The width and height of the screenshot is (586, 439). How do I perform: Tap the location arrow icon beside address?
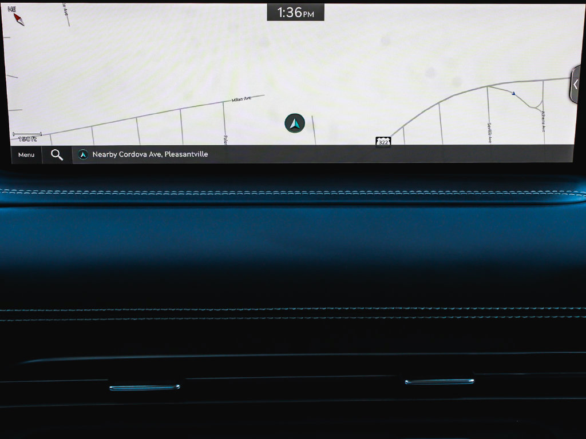pos(83,154)
